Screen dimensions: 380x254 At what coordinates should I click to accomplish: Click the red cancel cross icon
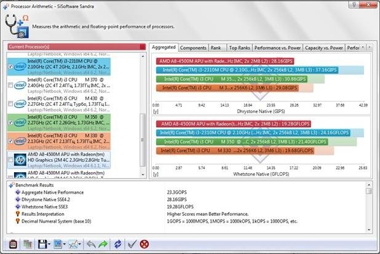point(144,244)
